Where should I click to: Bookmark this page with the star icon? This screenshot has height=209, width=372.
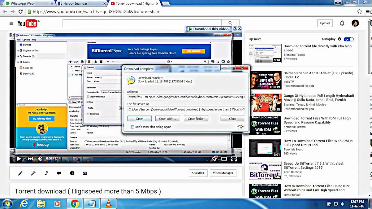pyautogui.click(x=360, y=12)
